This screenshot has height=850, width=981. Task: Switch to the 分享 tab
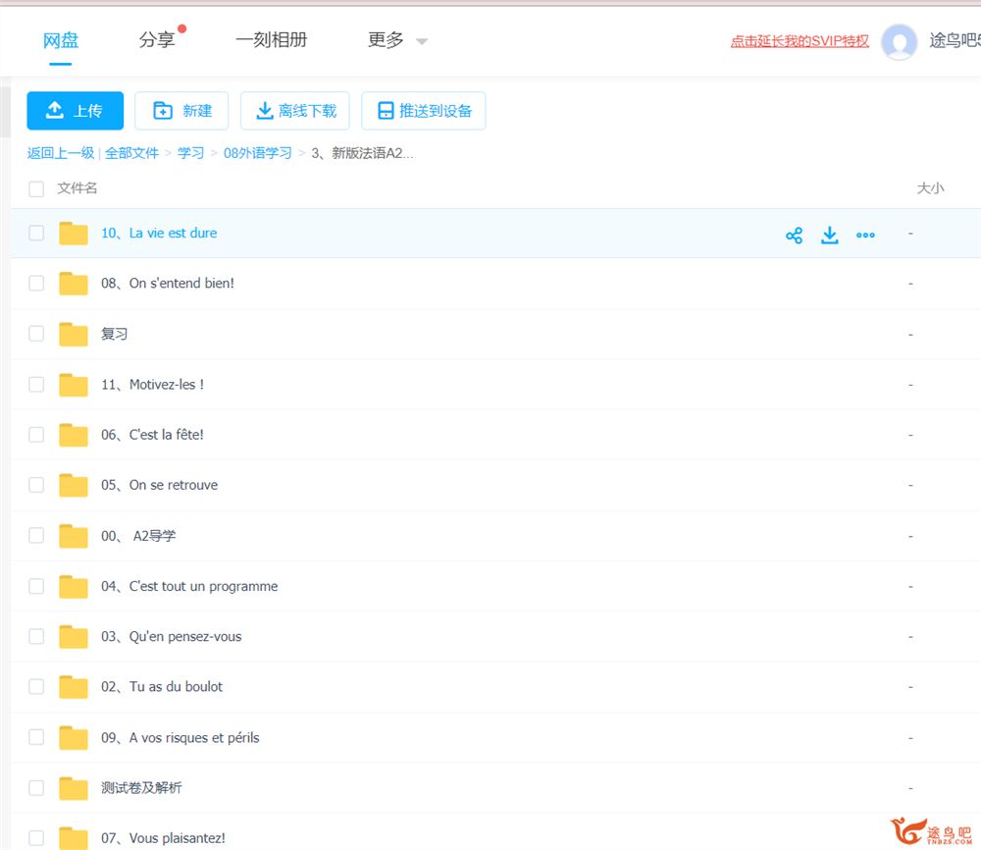[x=157, y=40]
